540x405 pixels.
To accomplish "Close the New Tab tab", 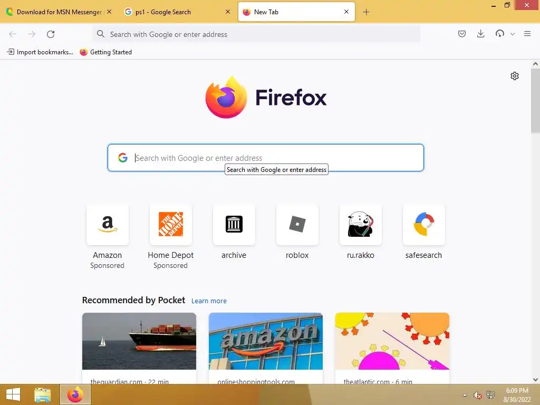I will click(x=346, y=12).
